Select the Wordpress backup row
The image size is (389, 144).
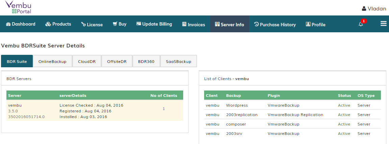point(292,105)
